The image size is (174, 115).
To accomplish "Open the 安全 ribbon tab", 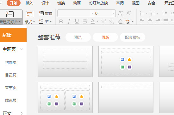I will click(152, 3).
